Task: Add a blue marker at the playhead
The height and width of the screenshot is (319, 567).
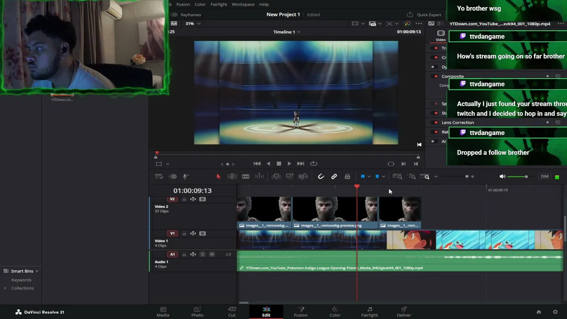Action: [377, 176]
